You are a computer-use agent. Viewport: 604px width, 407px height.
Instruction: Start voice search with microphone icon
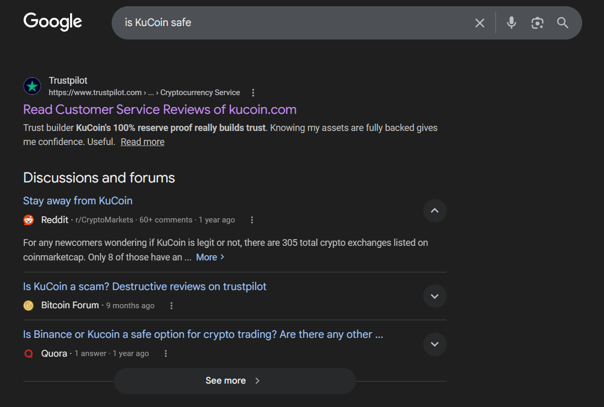coord(511,23)
